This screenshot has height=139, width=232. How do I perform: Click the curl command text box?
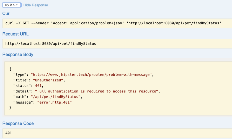pyautogui.click(x=116, y=23)
